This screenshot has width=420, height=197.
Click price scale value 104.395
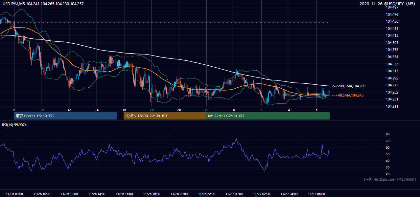392,43
